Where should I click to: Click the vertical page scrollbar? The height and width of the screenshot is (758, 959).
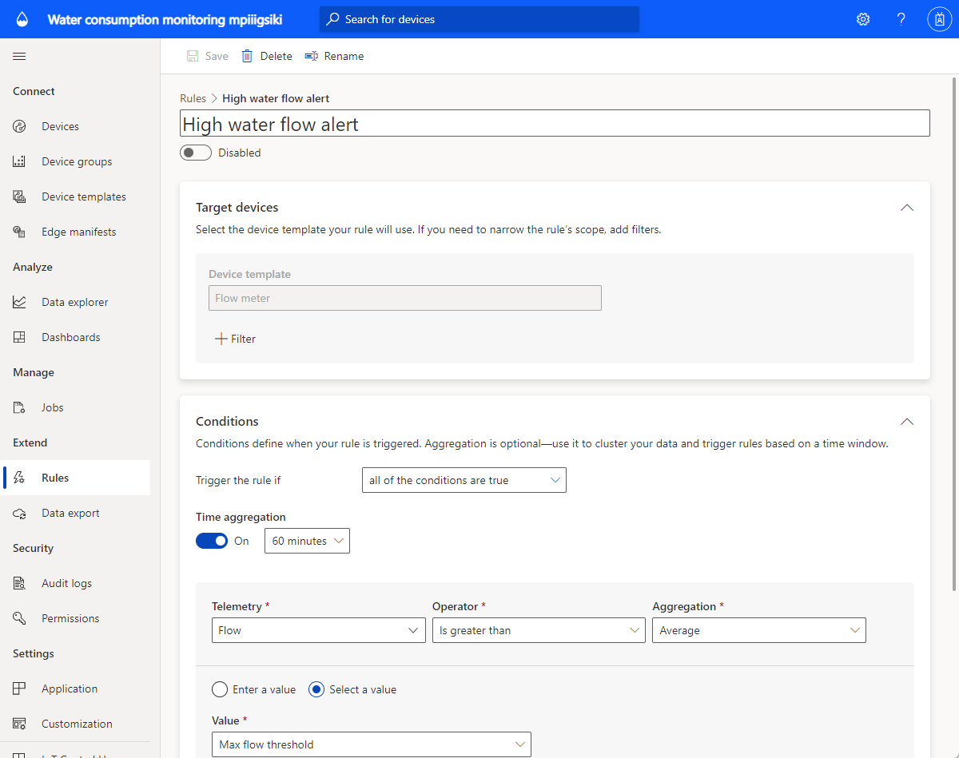pos(954,334)
